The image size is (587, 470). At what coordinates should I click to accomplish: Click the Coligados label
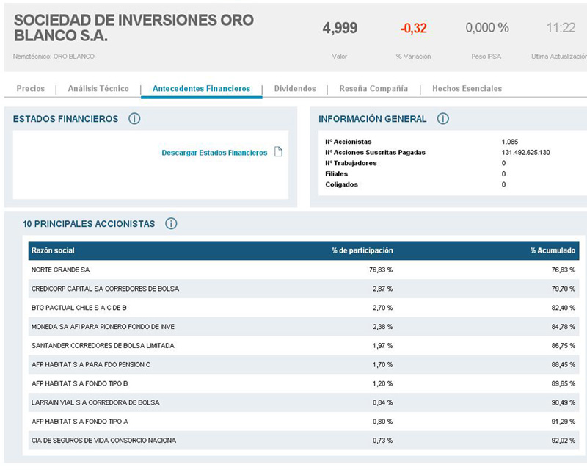click(x=341, y=184)
